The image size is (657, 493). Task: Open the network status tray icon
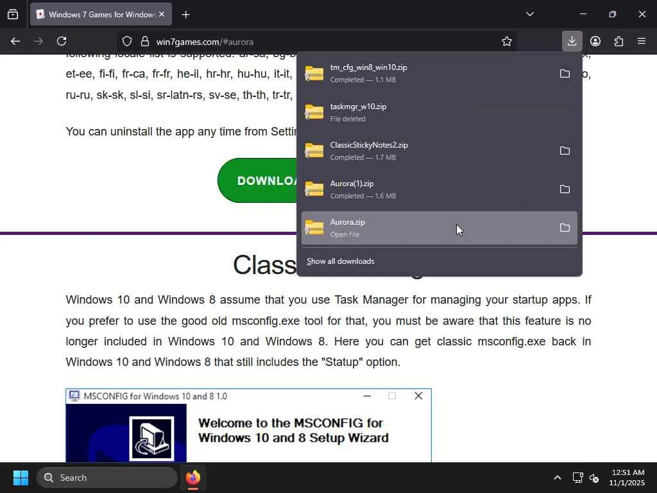[x=578, y=478]
